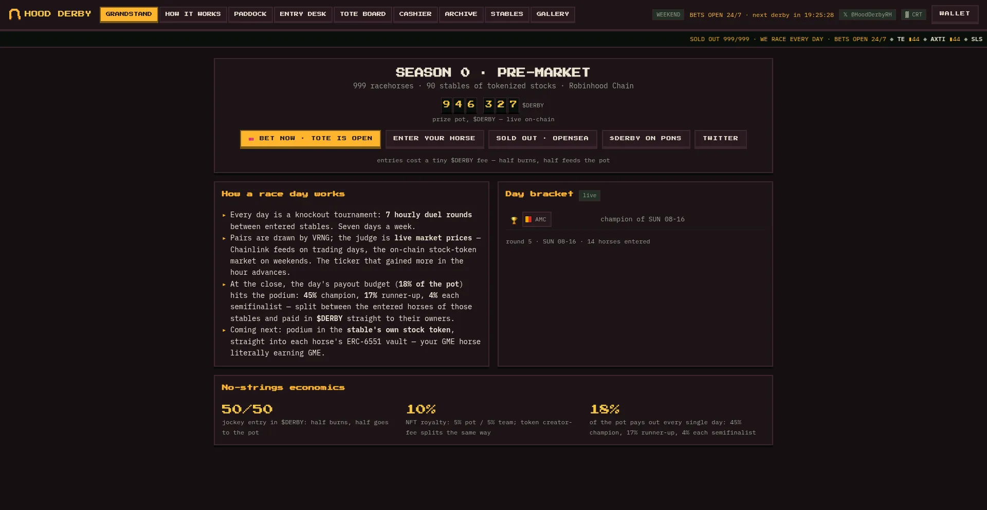Open the Entry Desk tab
This screenshot has height=510, width=987.
pos(303,14)
